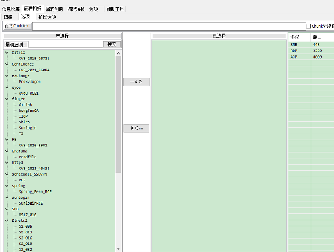This screenshot has height=252, width=334.
Task: Collapse the eyou tree node
Action: pos(7,87)
